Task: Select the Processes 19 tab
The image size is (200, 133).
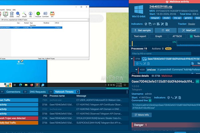Action: pyautogui.click(x=139, y=49)
